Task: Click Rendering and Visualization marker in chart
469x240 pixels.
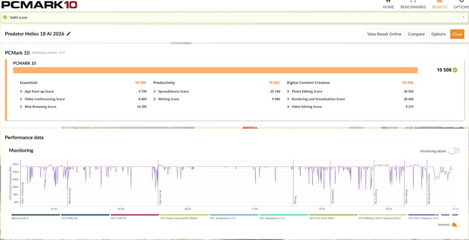Action: tap(429, 189)
